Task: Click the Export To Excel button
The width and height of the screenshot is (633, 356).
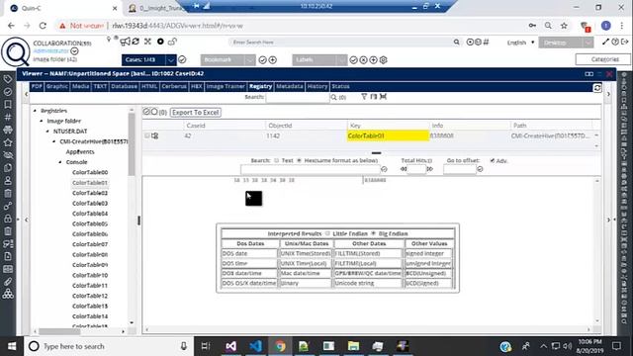Action: click(x=196, y=113)
